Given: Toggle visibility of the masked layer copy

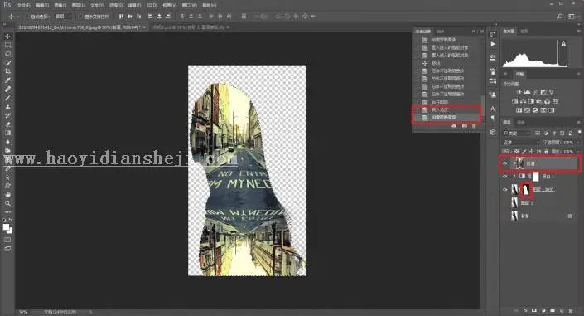Looking at the screenshot, I should pos(505,190).
